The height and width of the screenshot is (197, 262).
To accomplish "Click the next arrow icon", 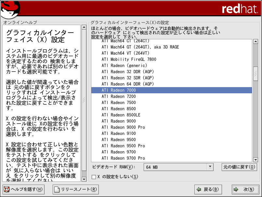I will tap(236, 190).
